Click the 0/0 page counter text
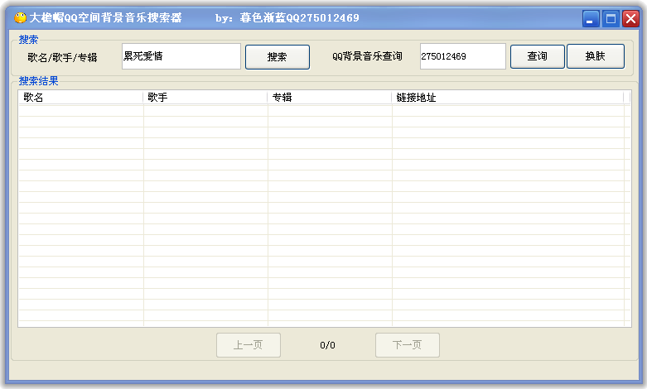Image resolution: width=647 pixels, height=389 pixels. pos(327,345)
